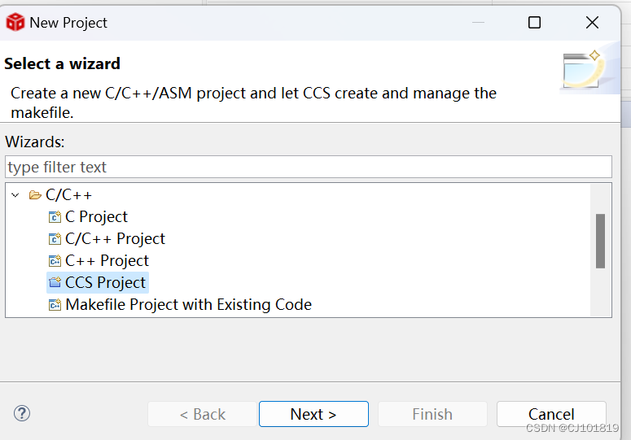Select the C++ Project wizard entry
Viewport: 631px width, 440px height.
click(107, 261)
